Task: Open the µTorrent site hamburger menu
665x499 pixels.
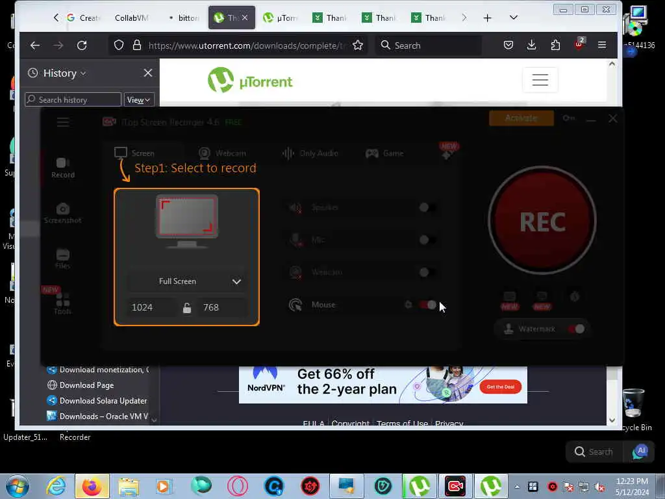Action: tap(540, 80)
